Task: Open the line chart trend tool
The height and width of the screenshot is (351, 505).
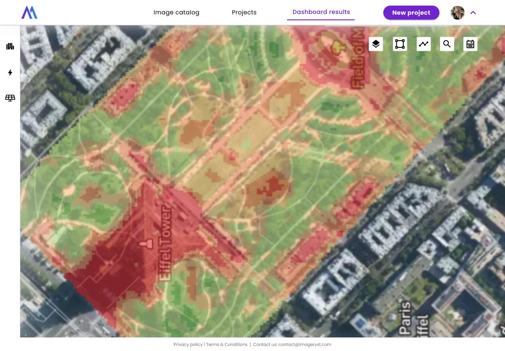Action: [424, 44]
